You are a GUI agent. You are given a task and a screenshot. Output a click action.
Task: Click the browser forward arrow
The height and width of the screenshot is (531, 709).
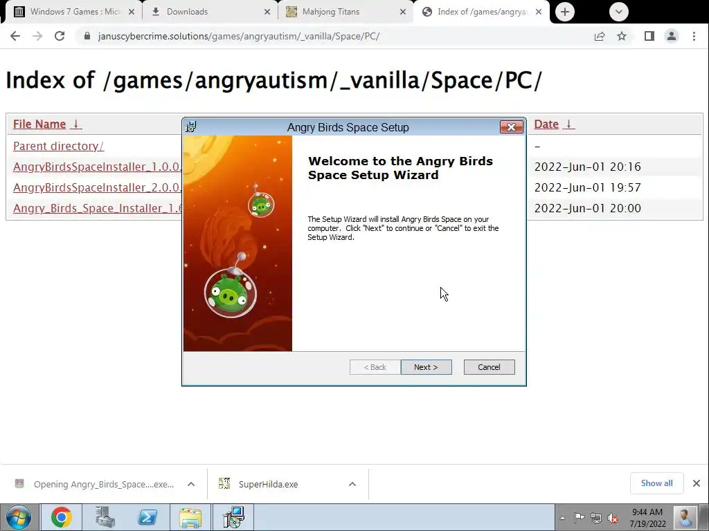tap(37, 36)
